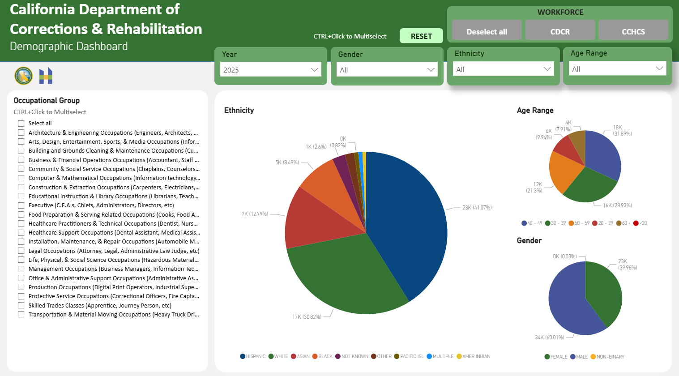
Task: Click the FEMALE legend dot under Gender chart
Action: coord(547,357)
